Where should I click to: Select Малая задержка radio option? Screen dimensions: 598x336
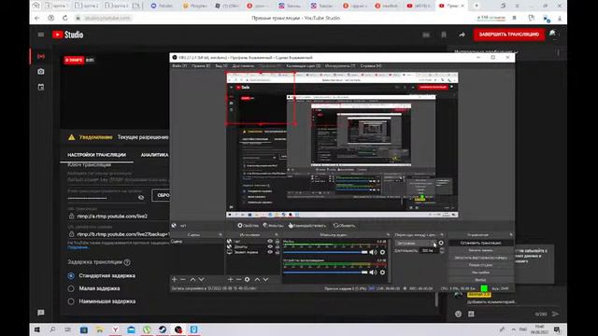(x=71, y=288)
